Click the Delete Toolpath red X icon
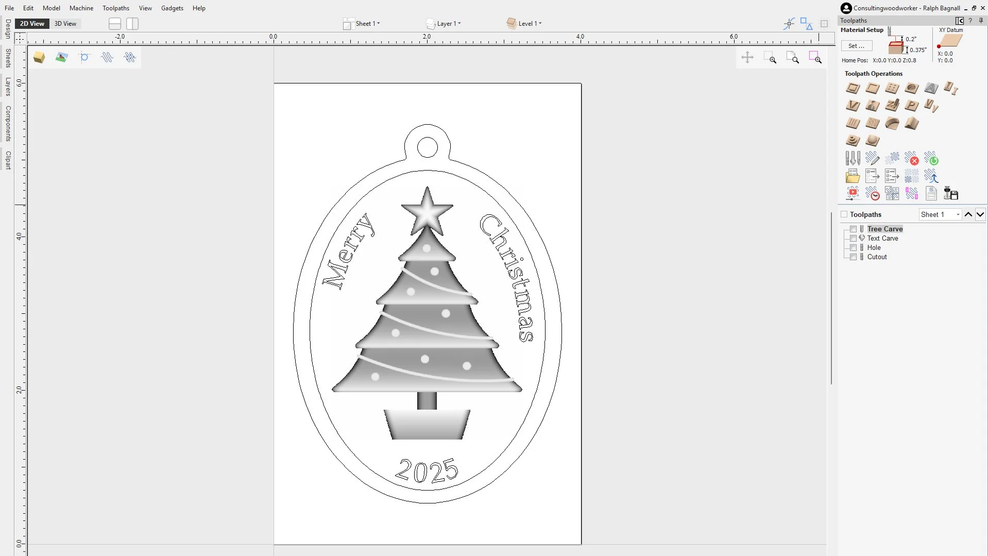 (x=912, y=158)
